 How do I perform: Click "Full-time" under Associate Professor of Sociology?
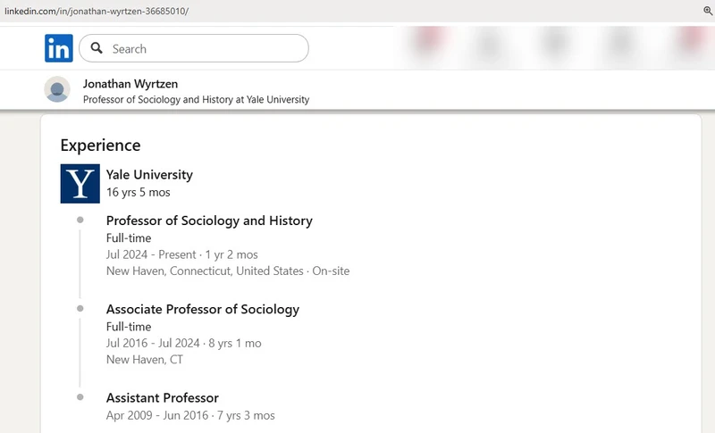tap(129, 327)
